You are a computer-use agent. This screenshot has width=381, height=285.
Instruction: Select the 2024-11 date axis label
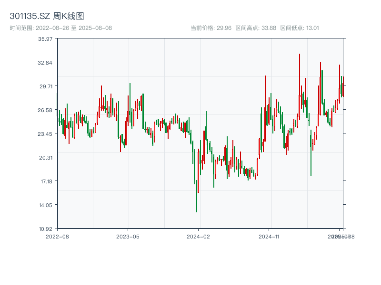coord(269,236)
